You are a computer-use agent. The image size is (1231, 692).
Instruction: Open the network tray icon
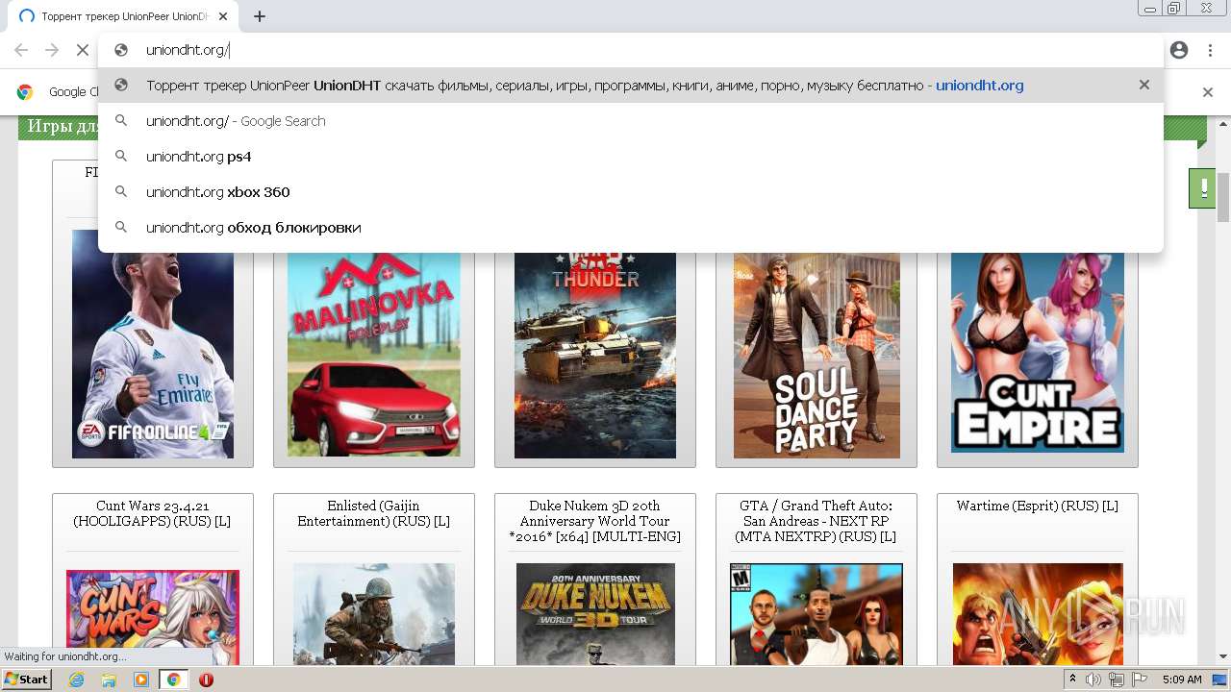pyautogui.click(x=1116, y=680)
